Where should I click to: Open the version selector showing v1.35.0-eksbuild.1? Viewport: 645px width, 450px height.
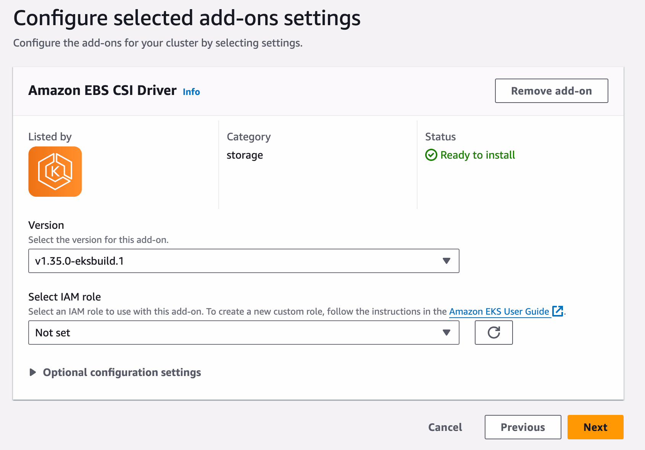click(x=237, y=261)
